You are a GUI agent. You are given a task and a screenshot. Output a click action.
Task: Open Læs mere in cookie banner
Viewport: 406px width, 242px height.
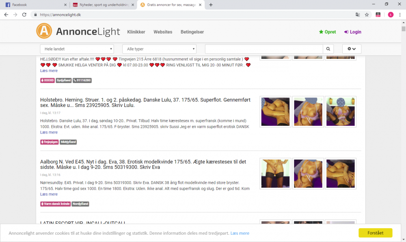point(240,233)
